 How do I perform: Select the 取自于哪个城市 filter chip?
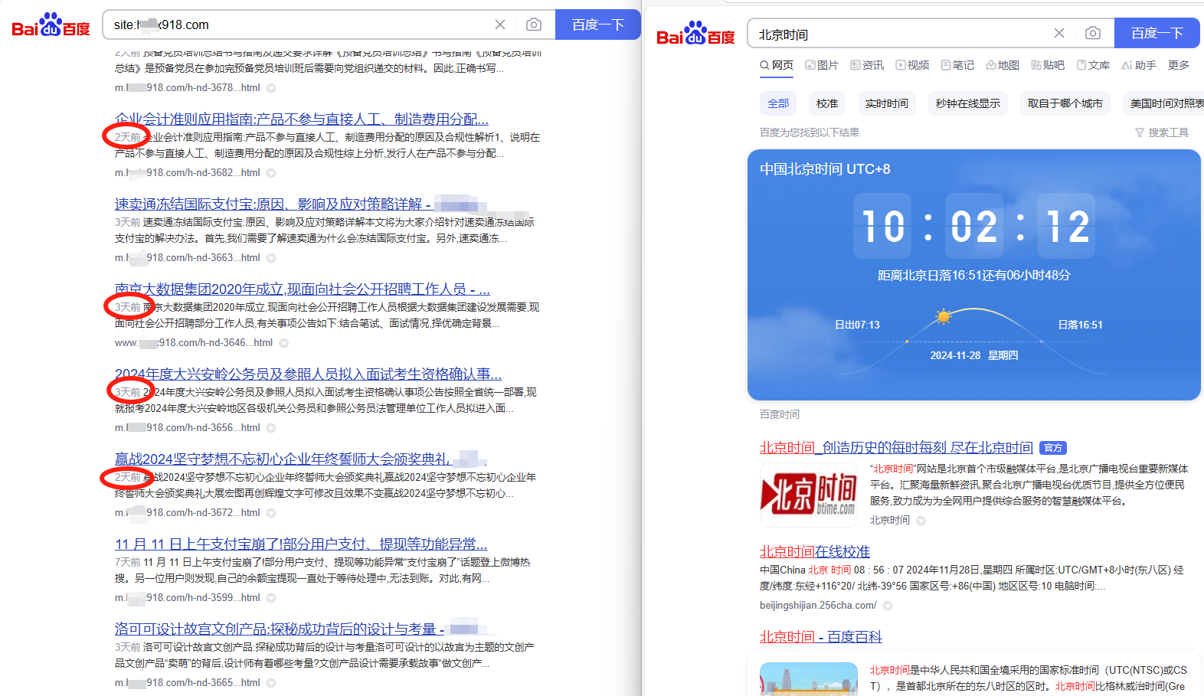pos(1065,103)
